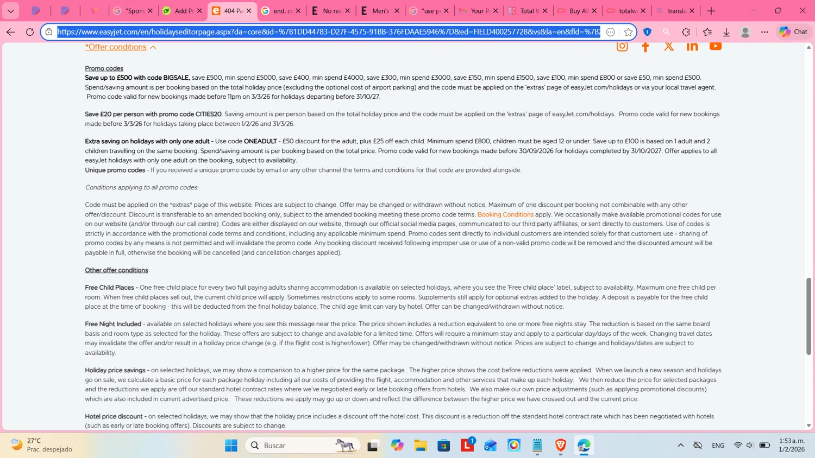Open the Outlook app on the taskbar
The image size is (815, 458).
pyautogui.click(x=491, y=446)
